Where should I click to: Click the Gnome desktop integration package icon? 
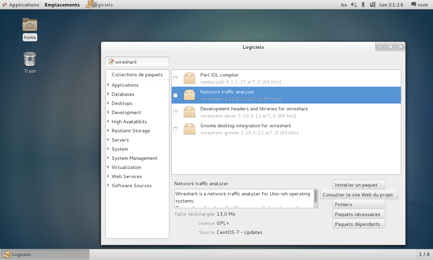[x=189, y=129]
